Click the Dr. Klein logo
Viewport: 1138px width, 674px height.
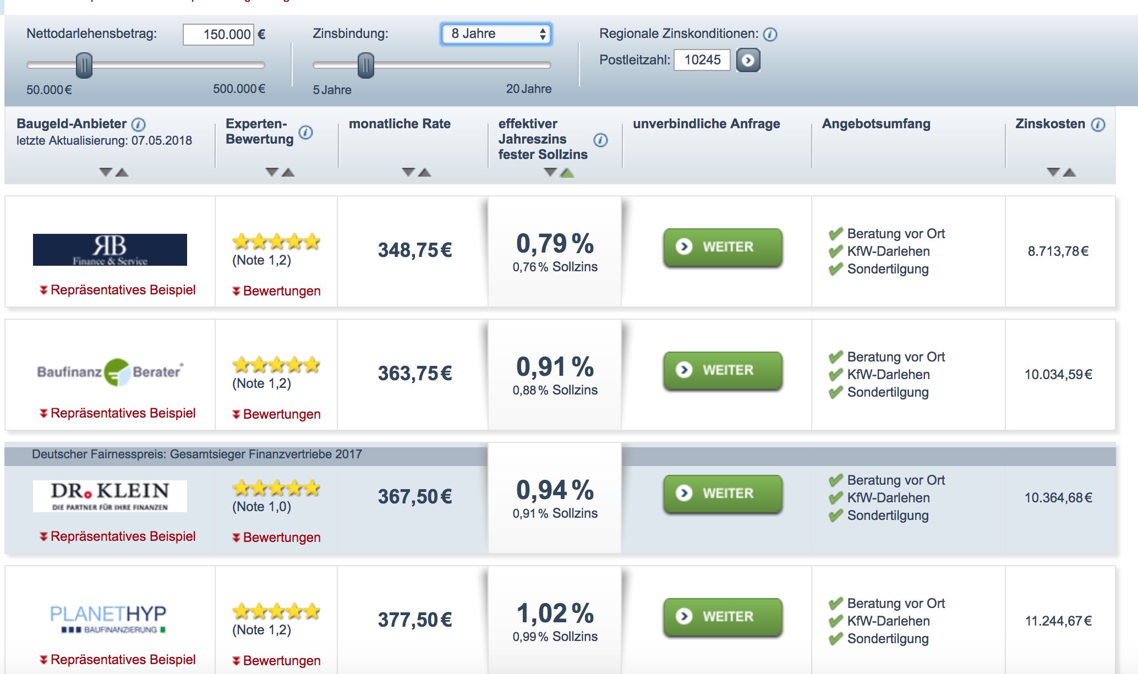coord(110,496)
